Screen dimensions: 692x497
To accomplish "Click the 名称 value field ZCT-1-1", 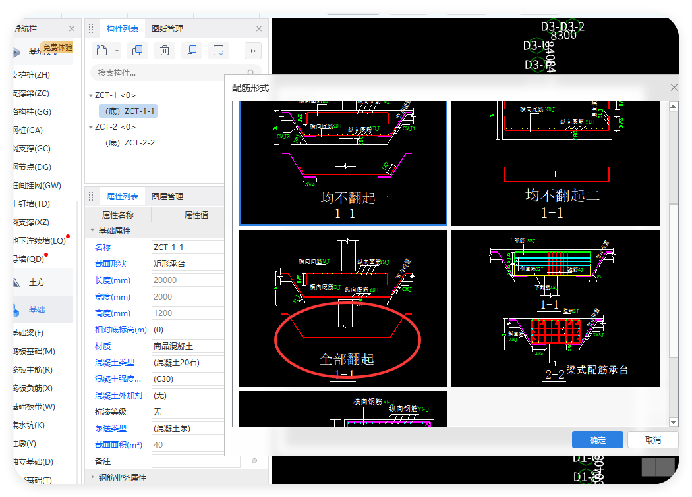I will coord(188,248).
